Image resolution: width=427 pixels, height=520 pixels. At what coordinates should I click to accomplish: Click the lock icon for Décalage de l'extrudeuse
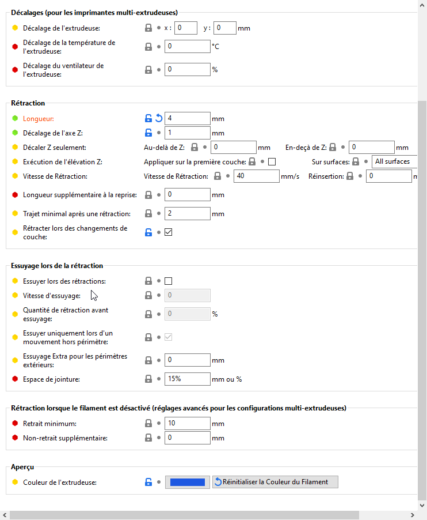coord(148,28)
